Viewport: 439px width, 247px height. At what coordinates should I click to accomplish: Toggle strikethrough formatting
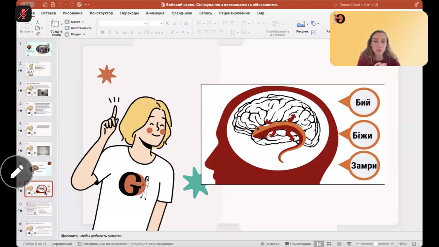[124, 32]
